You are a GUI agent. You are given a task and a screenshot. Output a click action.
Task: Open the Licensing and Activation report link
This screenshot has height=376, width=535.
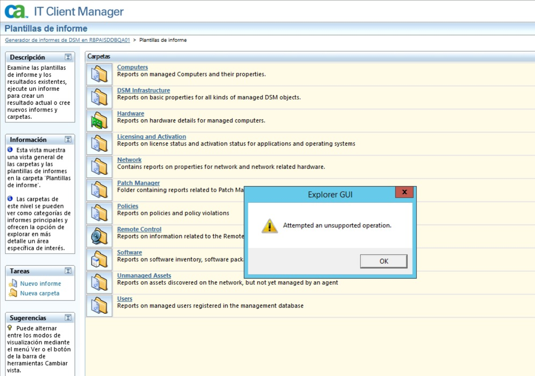[151, 137]
